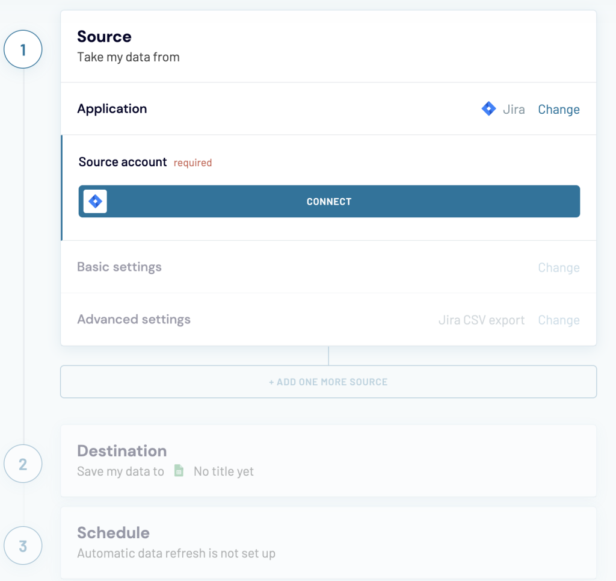The width and height of the screenshot is (616, 581).
Task: Click the Google Sheets icon in Destination
Action: tap(178, 471)
